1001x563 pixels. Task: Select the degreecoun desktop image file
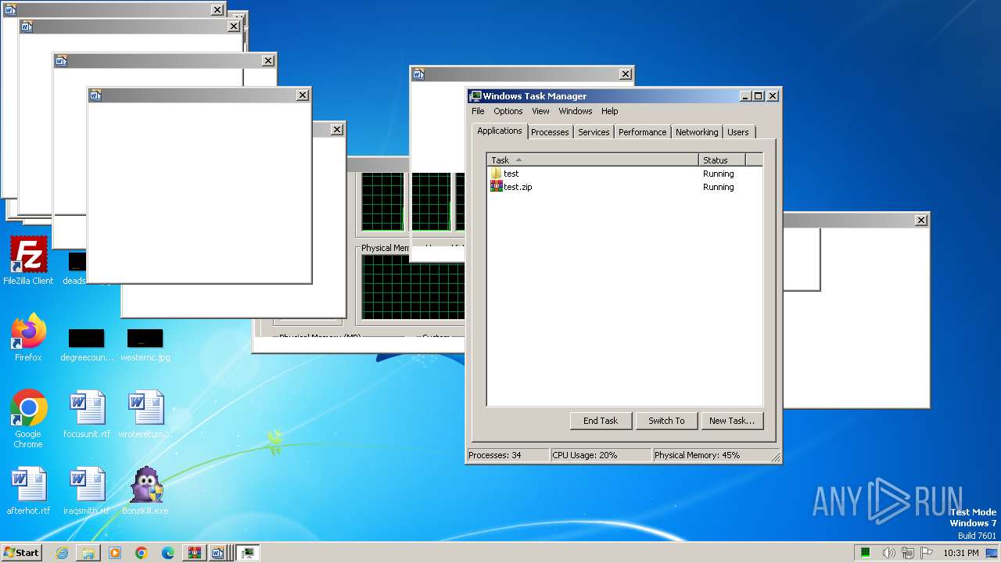[87, 346]
